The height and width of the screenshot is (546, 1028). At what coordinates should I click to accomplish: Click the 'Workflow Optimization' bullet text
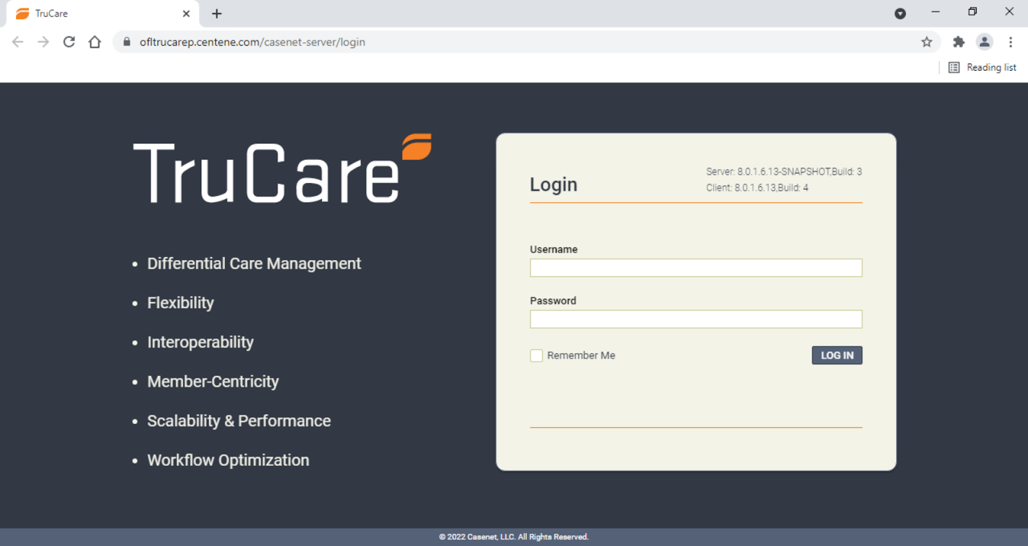pos(228,460)
